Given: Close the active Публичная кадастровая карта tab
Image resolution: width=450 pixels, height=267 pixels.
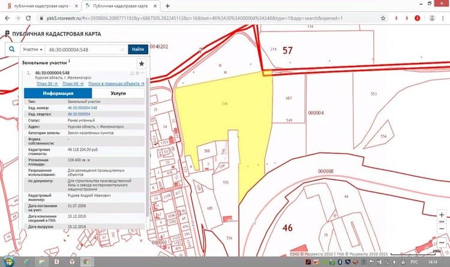Looking at the screenshot, I should tap(155, 6).
